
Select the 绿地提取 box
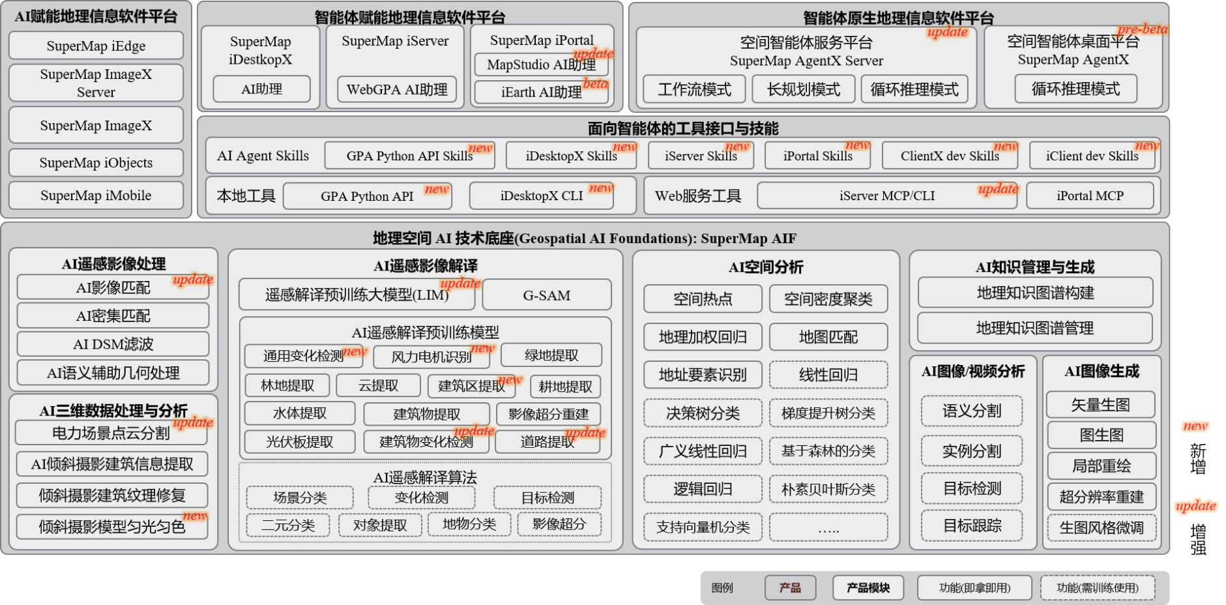coord(551,355)
